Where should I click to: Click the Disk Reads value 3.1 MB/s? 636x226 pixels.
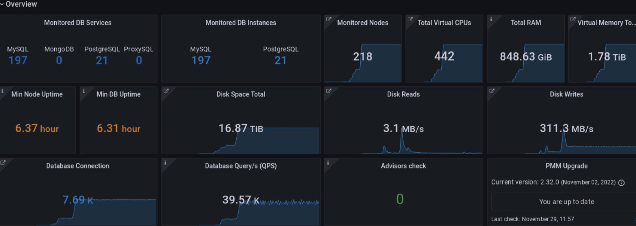[403, 128]
